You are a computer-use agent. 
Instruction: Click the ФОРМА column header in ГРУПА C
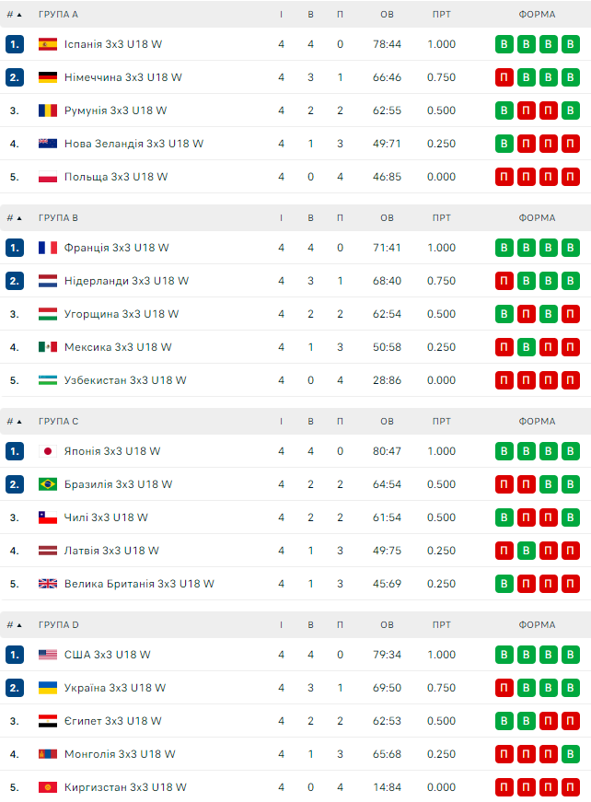537,422
